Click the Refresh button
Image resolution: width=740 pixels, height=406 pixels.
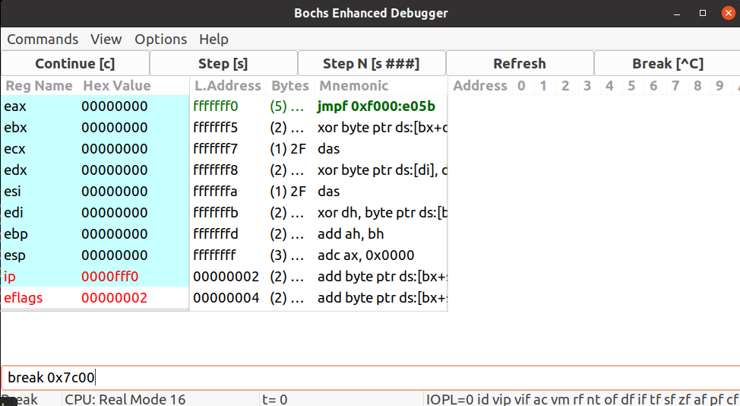tap(520, 63)
